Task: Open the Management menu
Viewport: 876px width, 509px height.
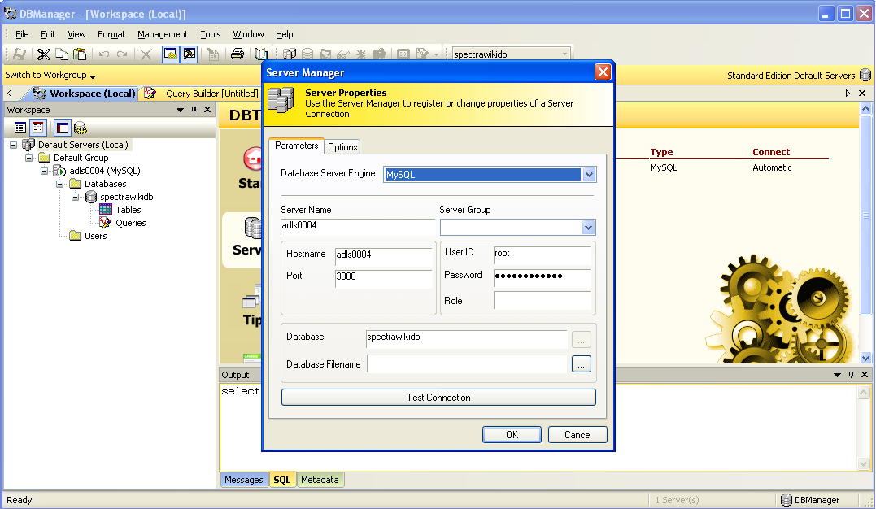Action: click(x=163, y=34)
